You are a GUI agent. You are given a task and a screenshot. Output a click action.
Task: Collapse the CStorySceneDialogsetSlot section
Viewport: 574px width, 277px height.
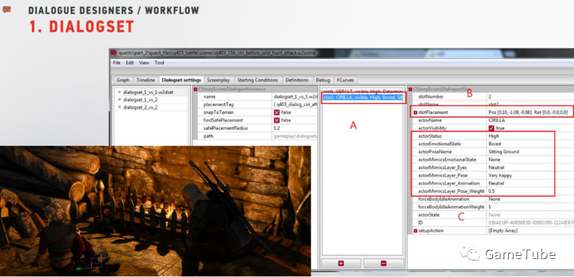[x=410, y=89]
